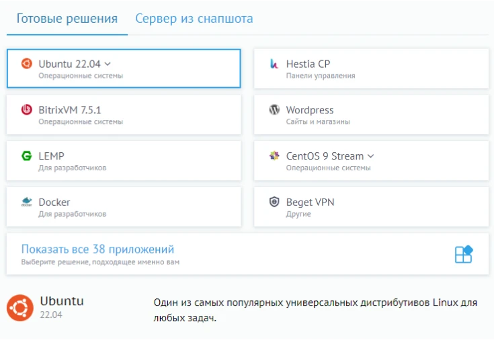Click Другие label under Beget VPN
Viewport: 494px width, 340px height.
click(298, 214)
